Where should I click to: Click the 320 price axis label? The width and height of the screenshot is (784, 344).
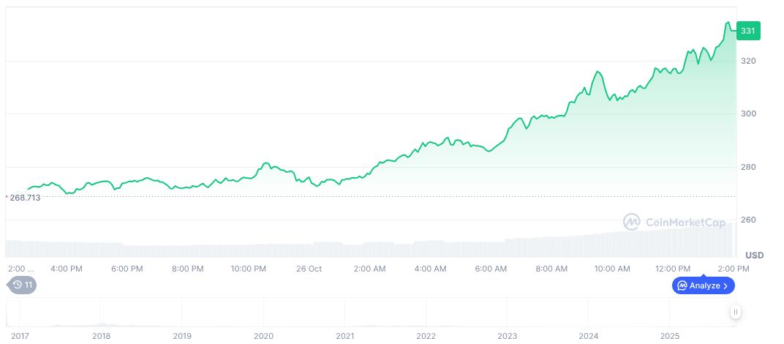(x=747, y=61)
